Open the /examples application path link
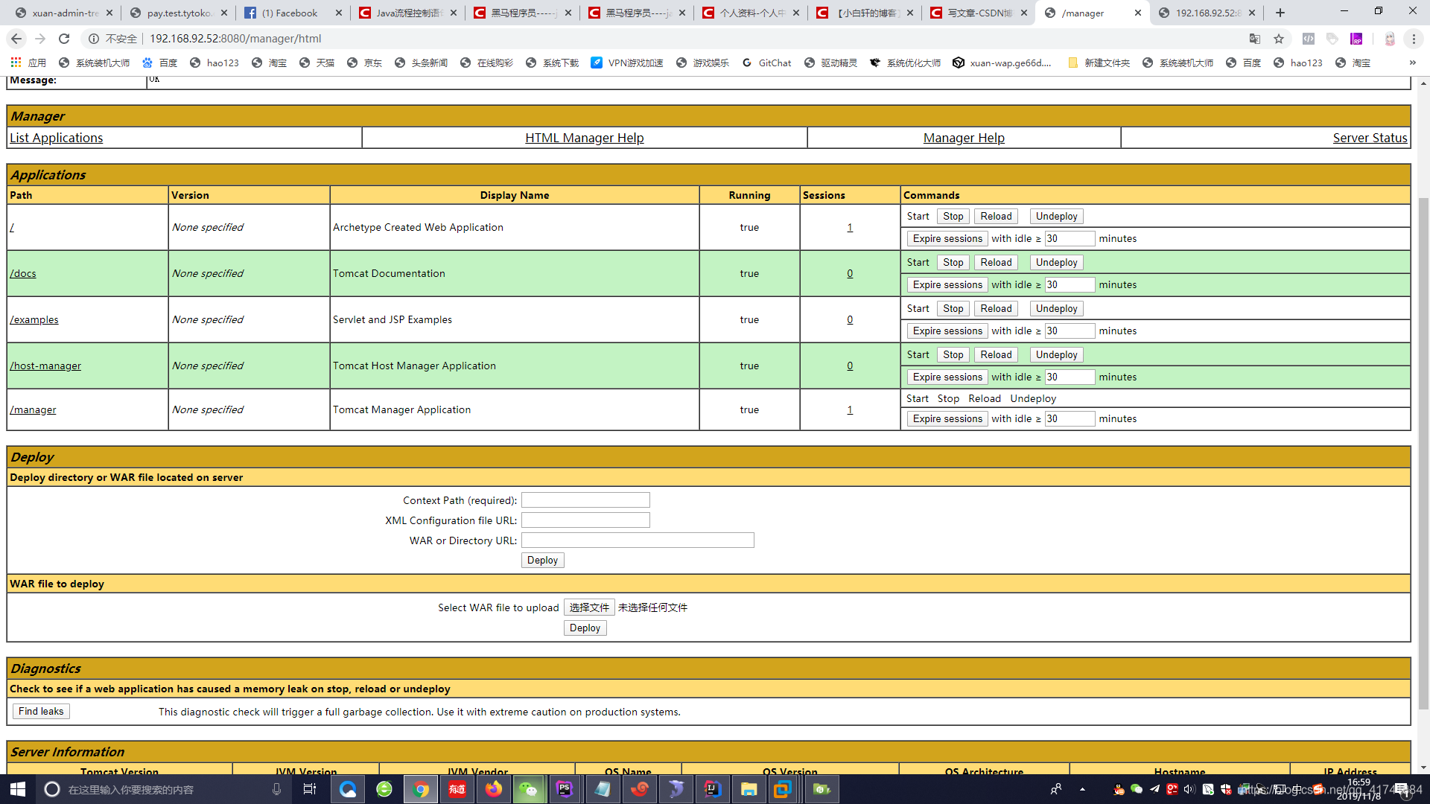The image size is (1430, 804). click(34, 319)
